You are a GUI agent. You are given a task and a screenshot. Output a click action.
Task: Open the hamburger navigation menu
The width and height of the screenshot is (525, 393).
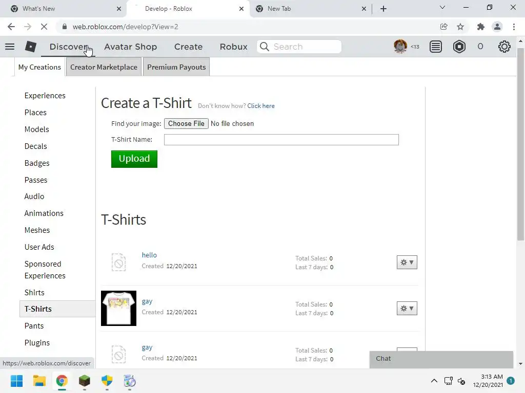pyautogui.click(x=10, y=47)
